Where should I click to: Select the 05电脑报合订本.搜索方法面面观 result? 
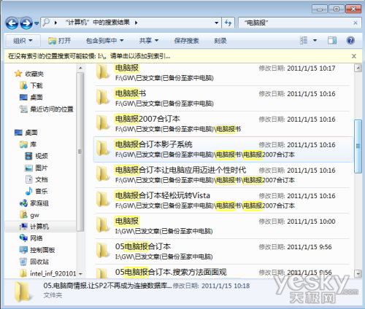[x=222, y=272]
